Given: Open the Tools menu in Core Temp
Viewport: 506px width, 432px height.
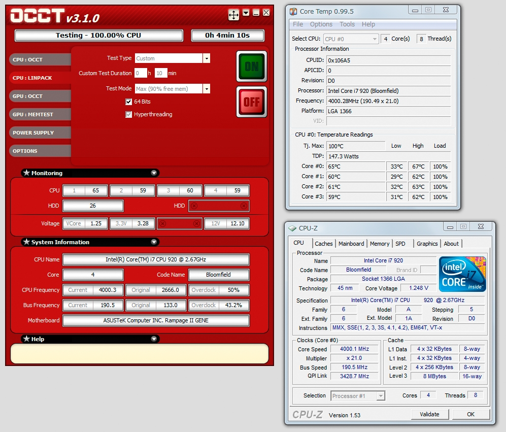Looking at the screenshot, I should 347,24.
